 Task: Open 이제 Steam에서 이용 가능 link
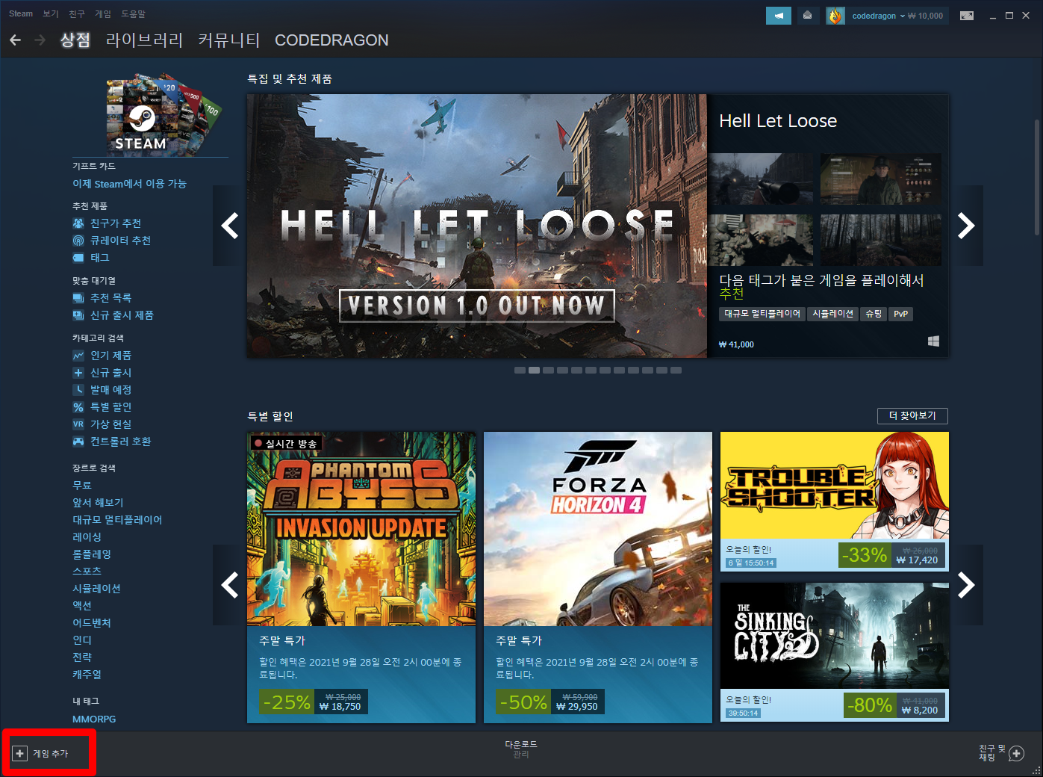[x=129, y=184]
